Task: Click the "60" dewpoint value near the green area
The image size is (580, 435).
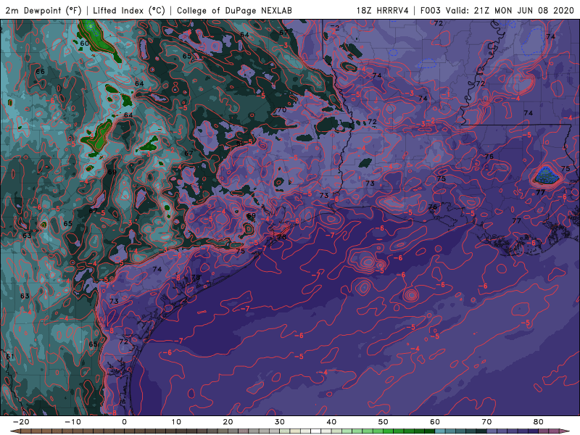Action: pos(84,43)
